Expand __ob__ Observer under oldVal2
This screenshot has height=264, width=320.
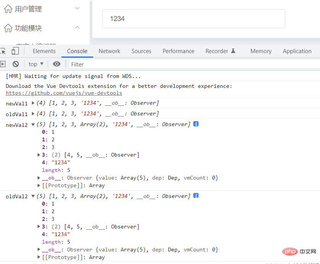coord(39,249)
